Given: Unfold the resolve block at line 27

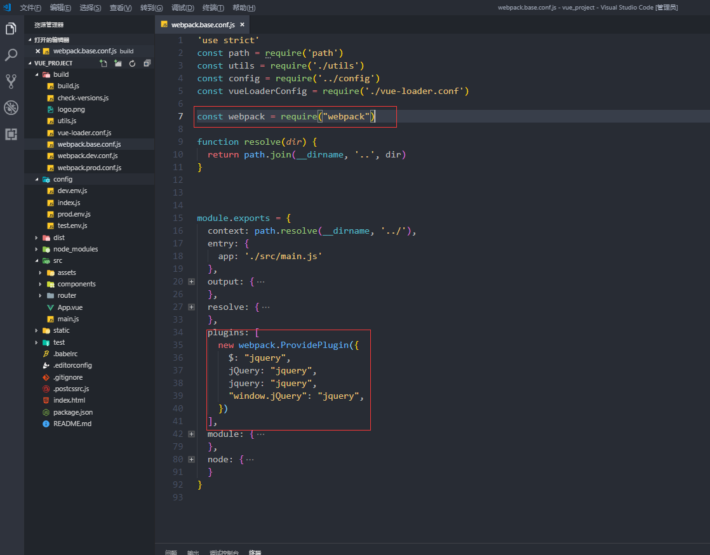Looking at the screenshot, I should [192, 307].
